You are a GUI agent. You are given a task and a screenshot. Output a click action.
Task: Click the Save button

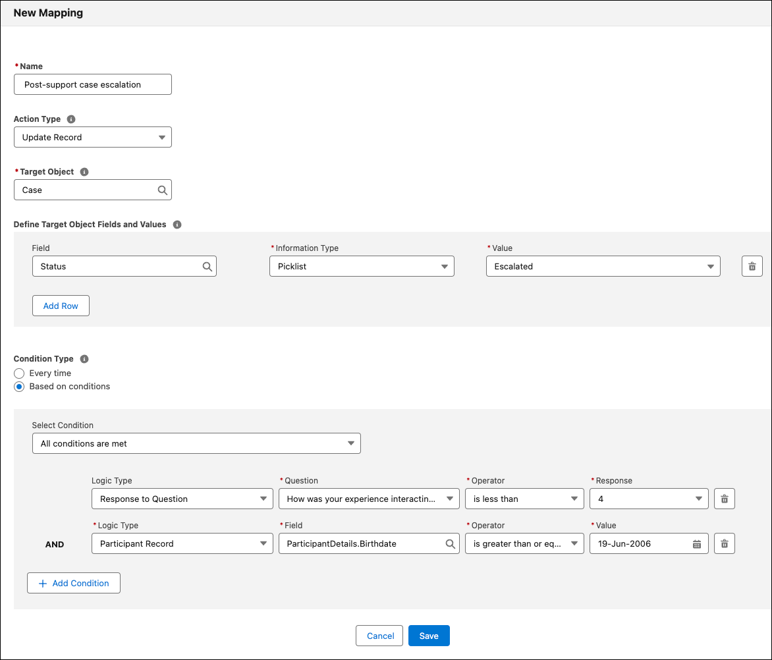[429, 636]
